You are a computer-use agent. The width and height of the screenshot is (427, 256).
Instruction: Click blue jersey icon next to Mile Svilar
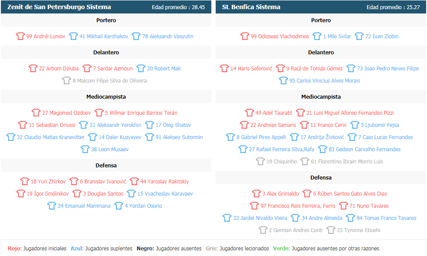coord(317,36)
